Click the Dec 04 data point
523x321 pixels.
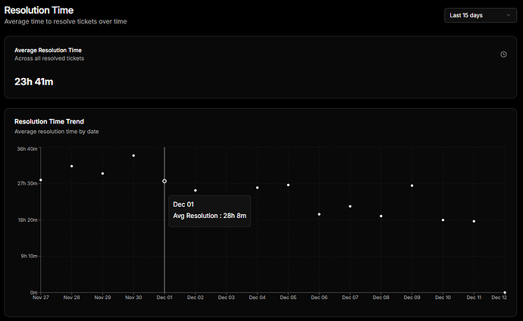(x=257, y=188)
